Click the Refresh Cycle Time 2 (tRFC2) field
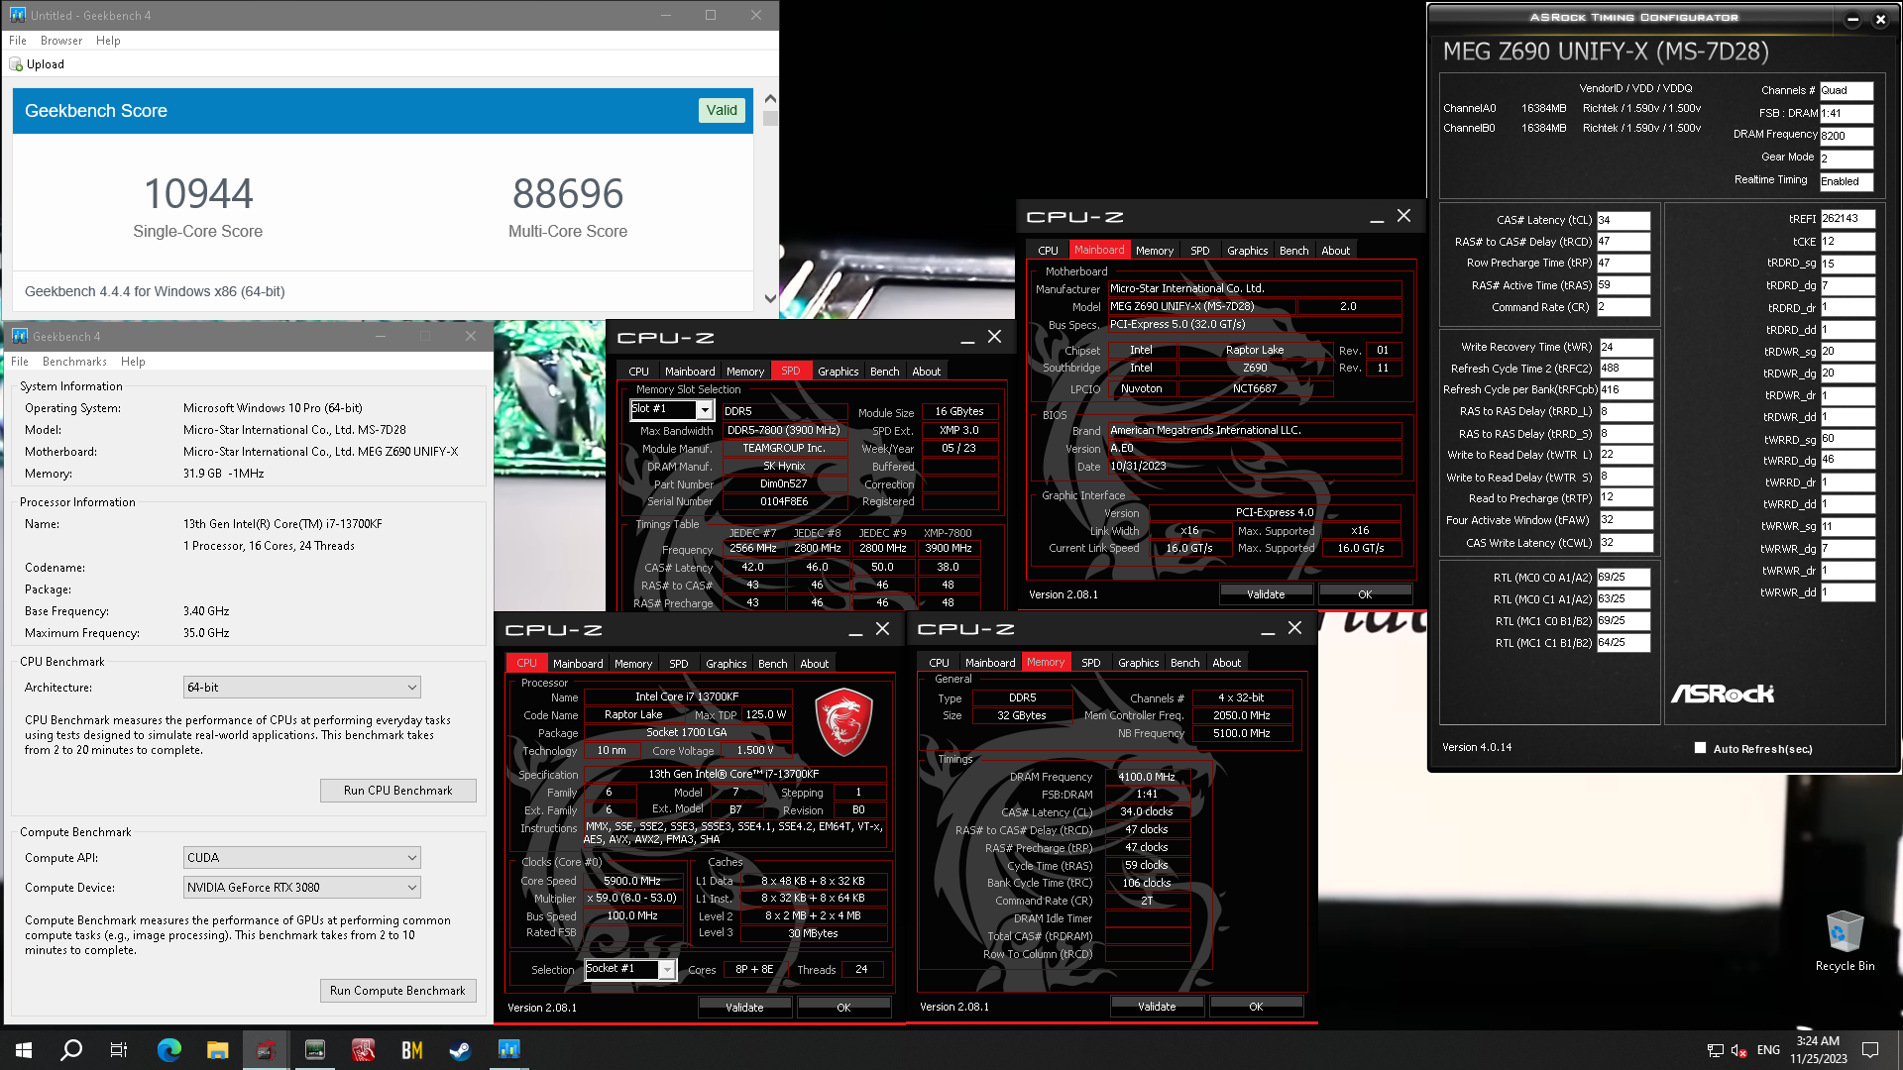Viewport: 1903px width, 1070px height. (x=1625, y=369)
